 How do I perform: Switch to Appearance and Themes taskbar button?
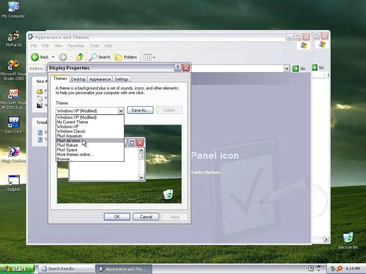click(124, 269)
